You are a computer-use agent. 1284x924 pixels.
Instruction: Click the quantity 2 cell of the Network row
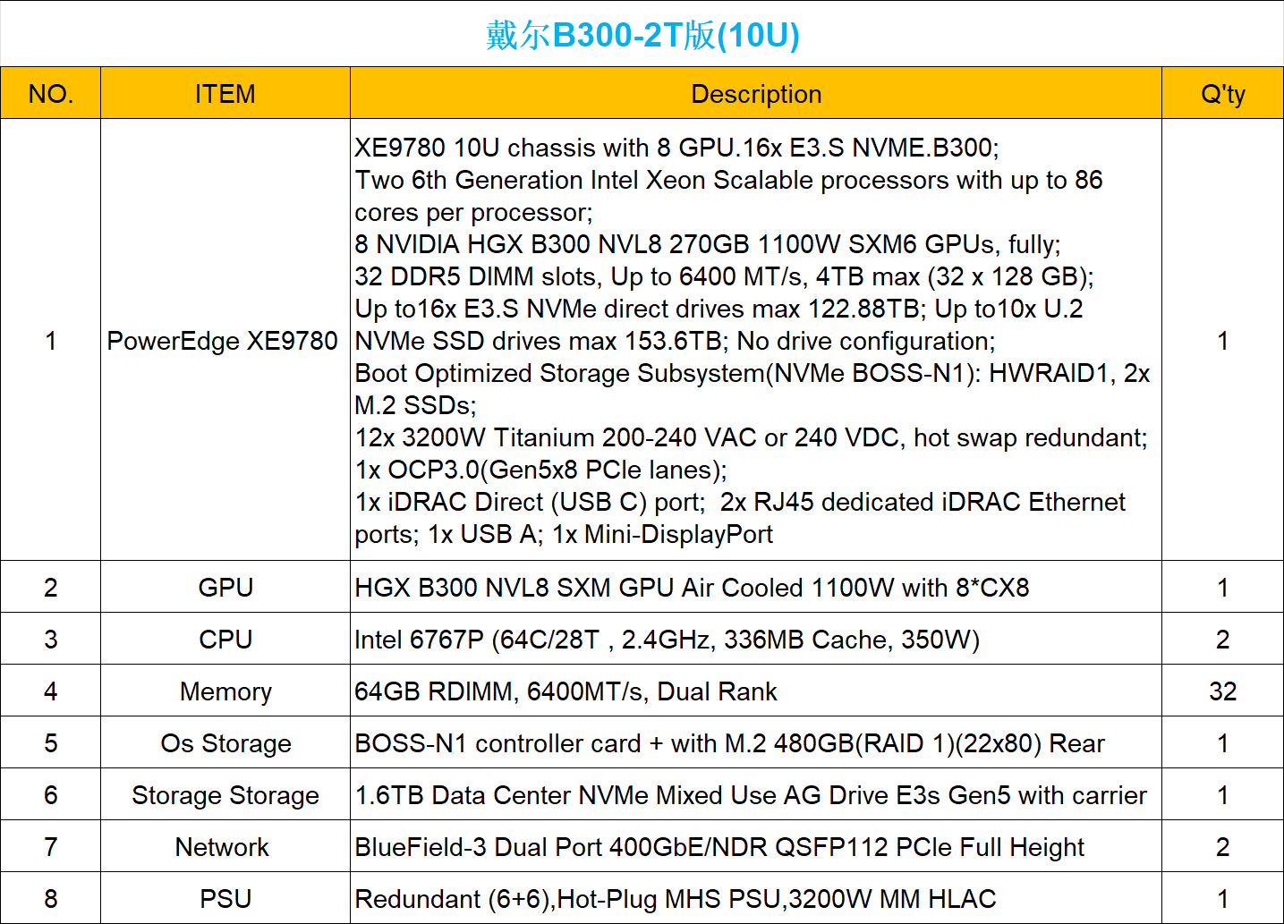pyautogui.click(x=1223, y=846)
